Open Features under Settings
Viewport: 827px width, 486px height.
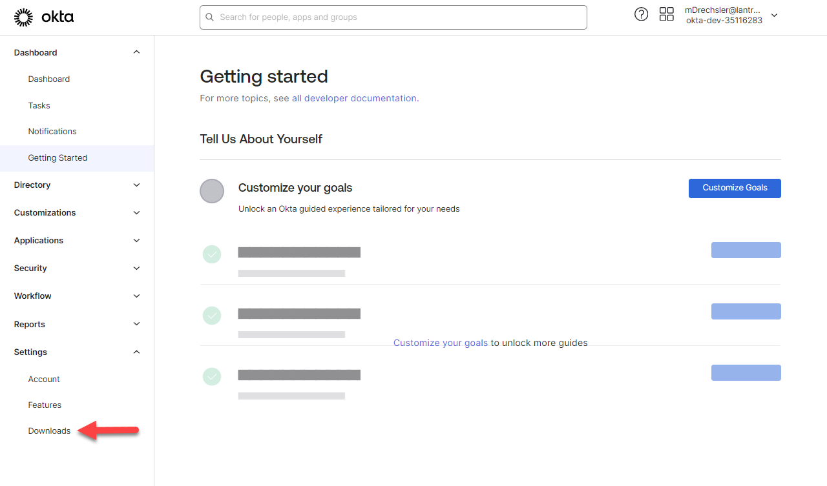[45, 405]
